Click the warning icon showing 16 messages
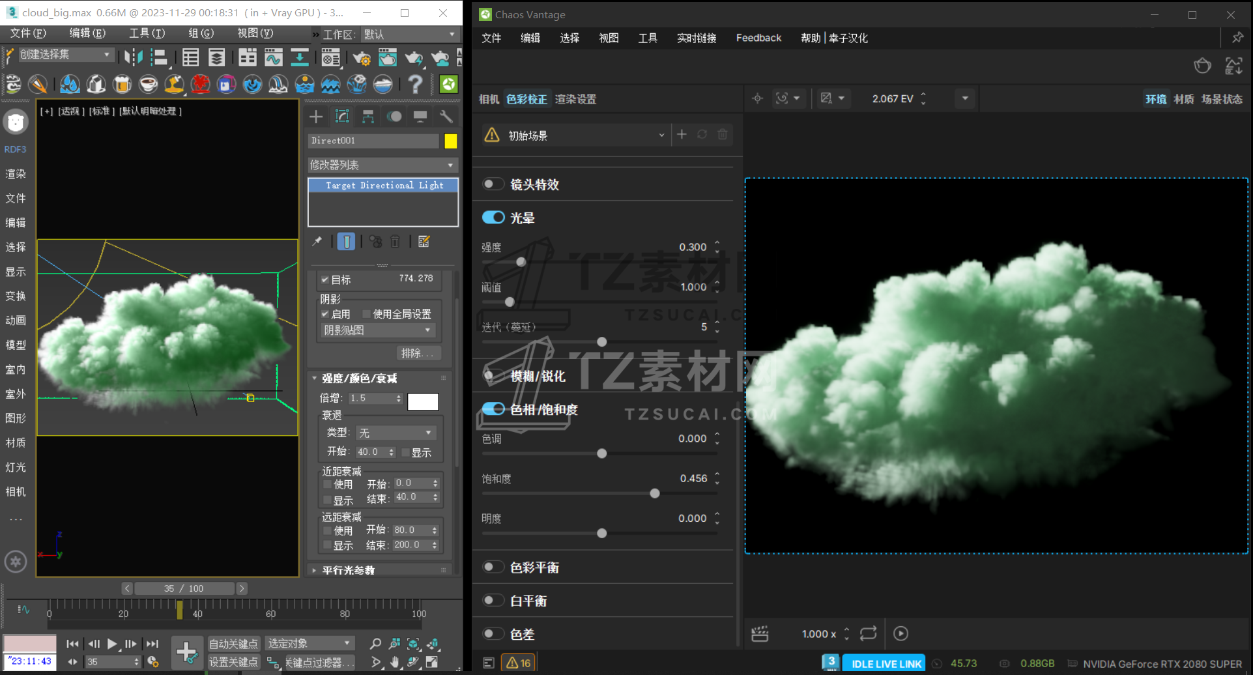 click(x=518, y=663)
